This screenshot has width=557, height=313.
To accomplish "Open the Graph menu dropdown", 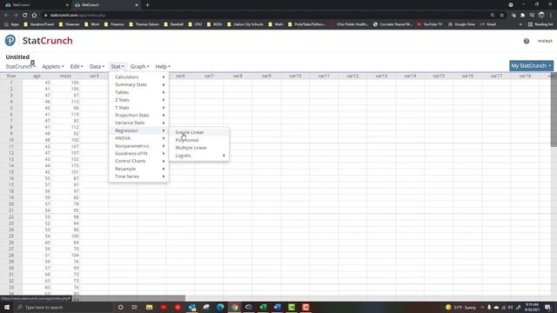I will coord(139,66).
